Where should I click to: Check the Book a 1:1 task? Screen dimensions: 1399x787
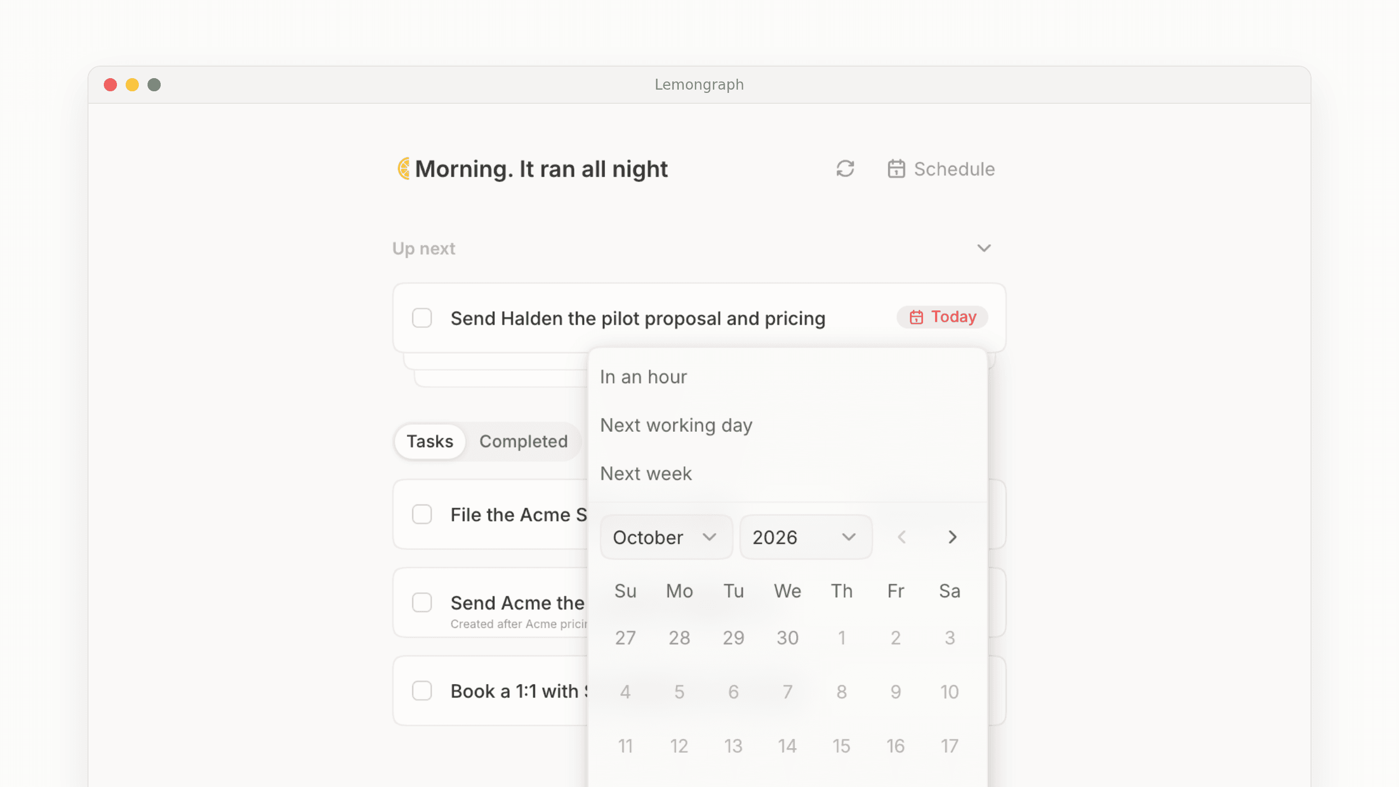point(422,691)
